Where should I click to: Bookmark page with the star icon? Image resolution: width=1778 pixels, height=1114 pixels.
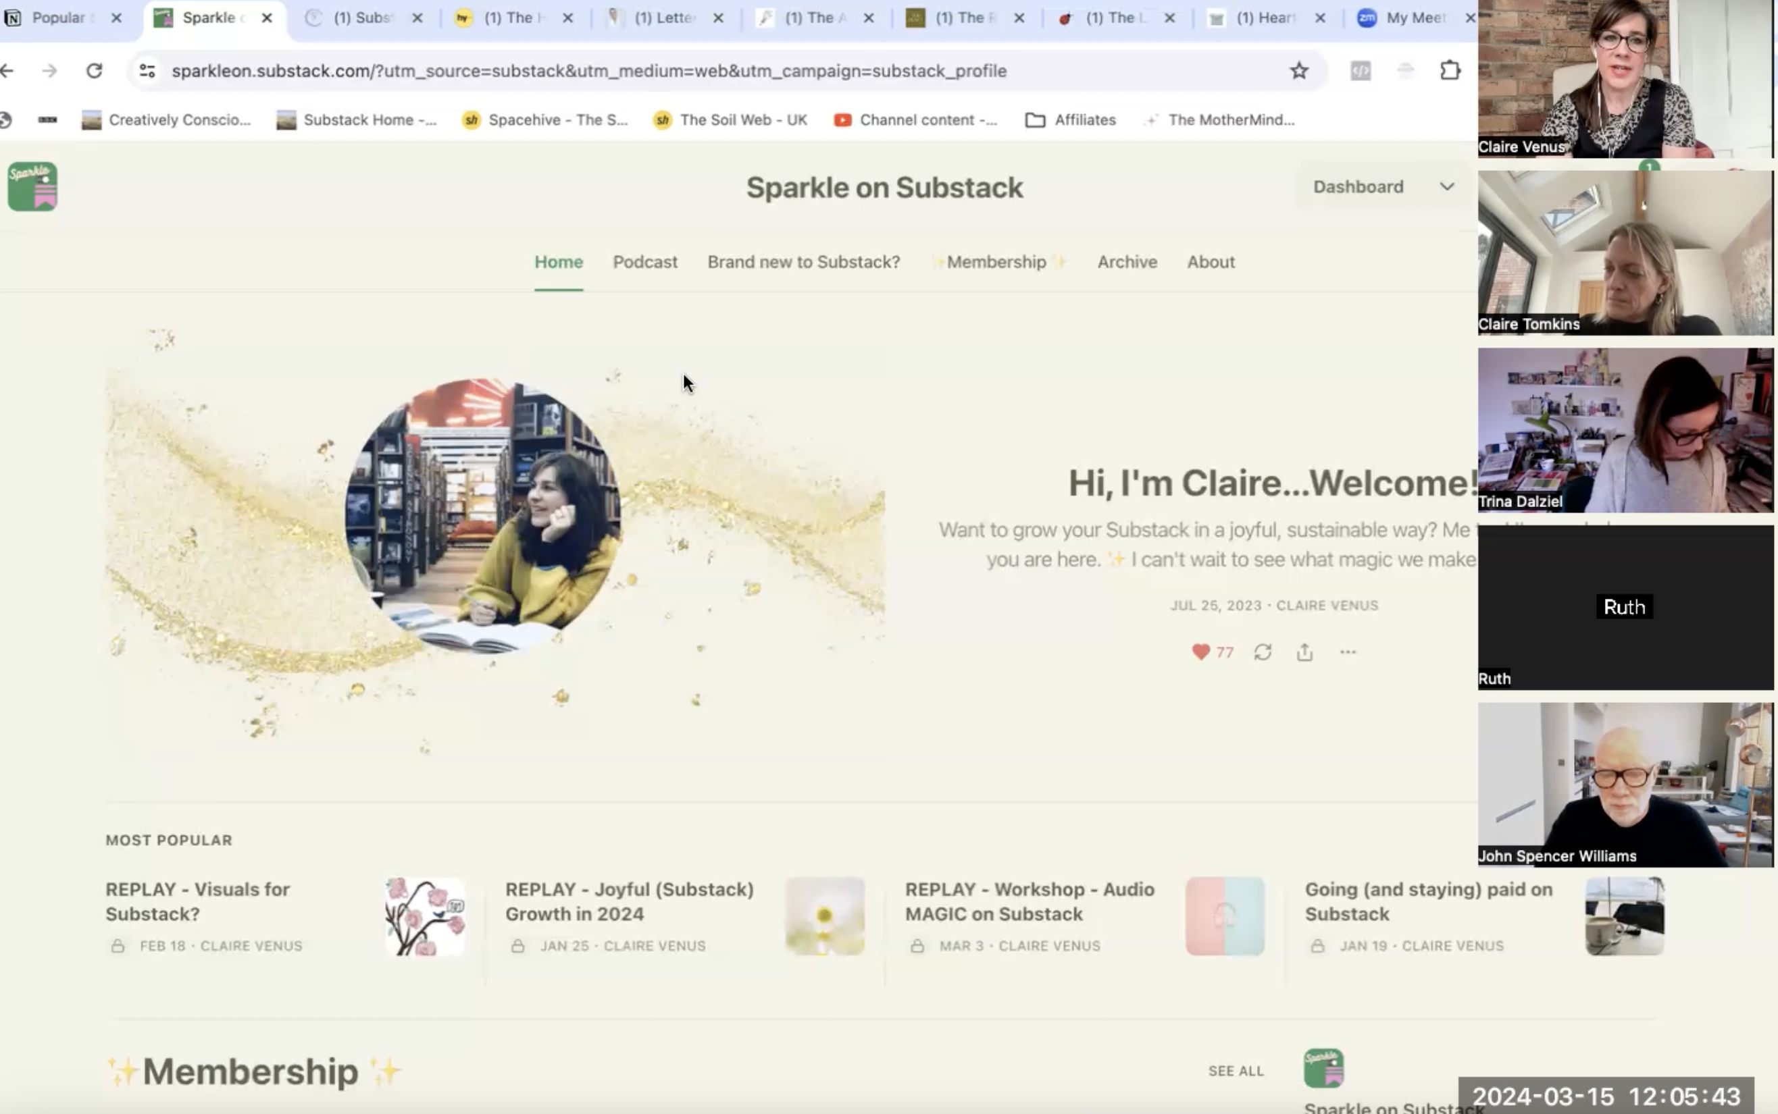1299,71
